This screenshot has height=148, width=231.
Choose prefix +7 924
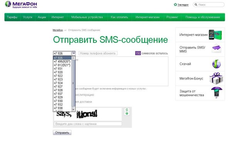click(62, 83)
